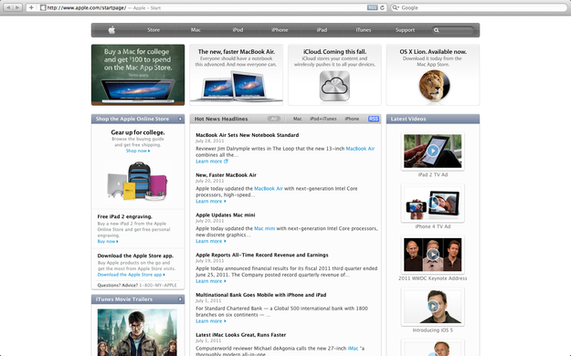571x356 pixels.
Task: Click the RSS badge in address bar
Action: (x=372, y=7)
